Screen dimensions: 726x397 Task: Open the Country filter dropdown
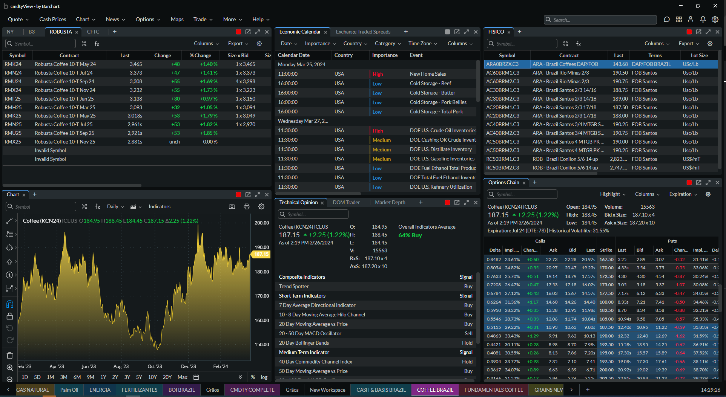pyautogui.click(x=355, y=44)
